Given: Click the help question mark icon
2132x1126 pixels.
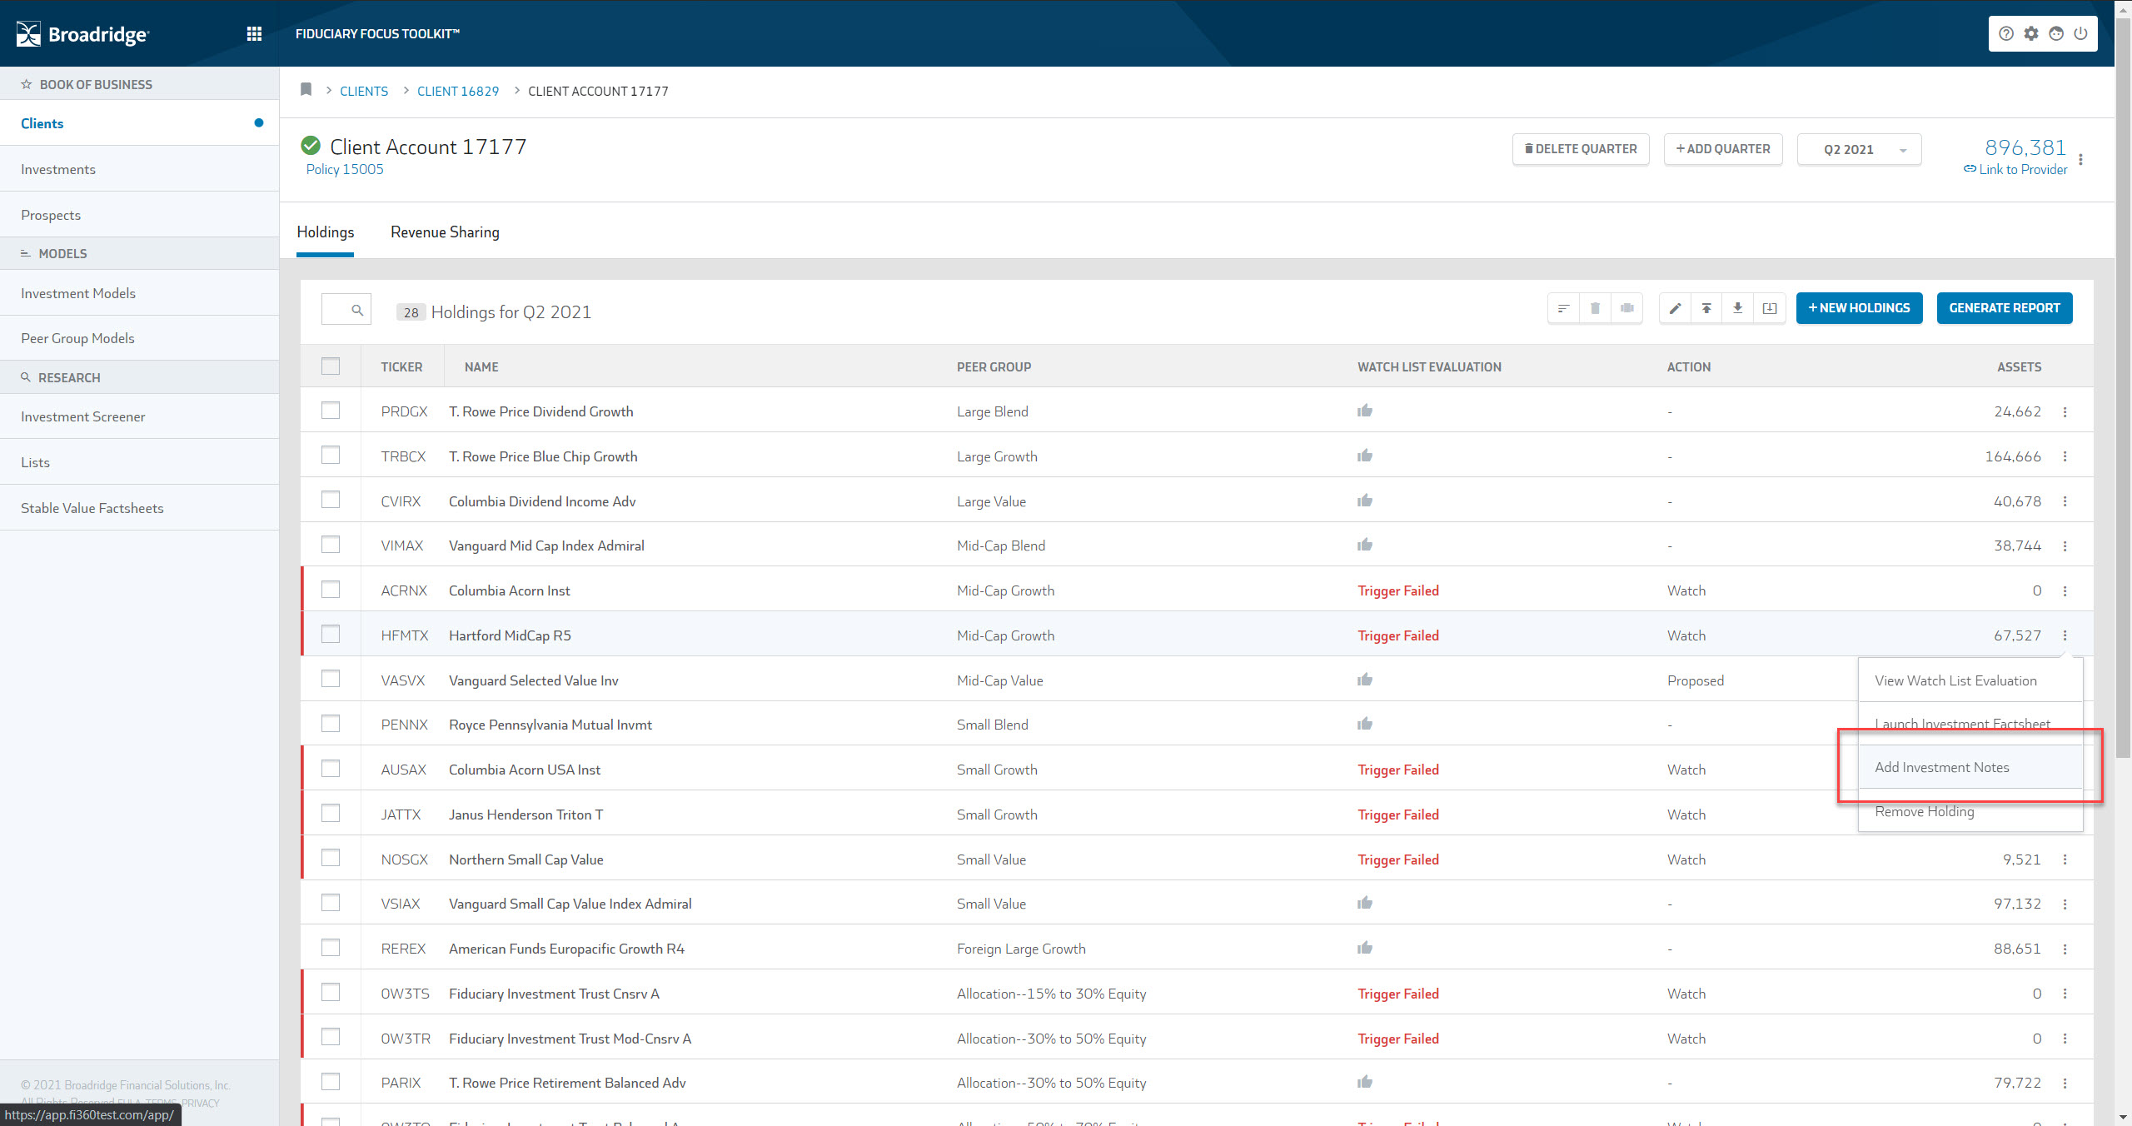Looking at the screenshot, I should coord(2006,33).
